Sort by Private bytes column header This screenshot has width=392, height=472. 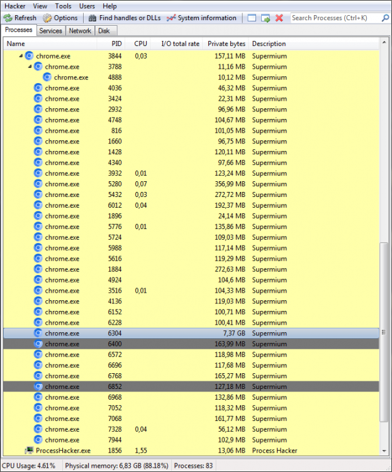226,43
